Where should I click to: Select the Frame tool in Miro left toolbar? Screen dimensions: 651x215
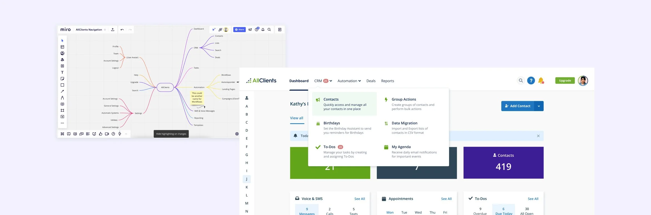62,111
